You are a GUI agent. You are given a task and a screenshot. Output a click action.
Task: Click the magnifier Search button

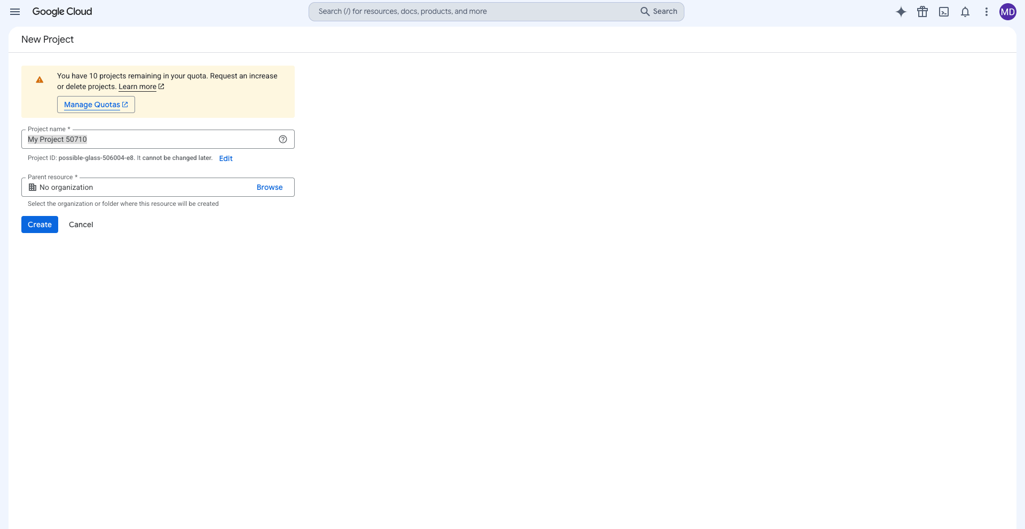[659, 11]
